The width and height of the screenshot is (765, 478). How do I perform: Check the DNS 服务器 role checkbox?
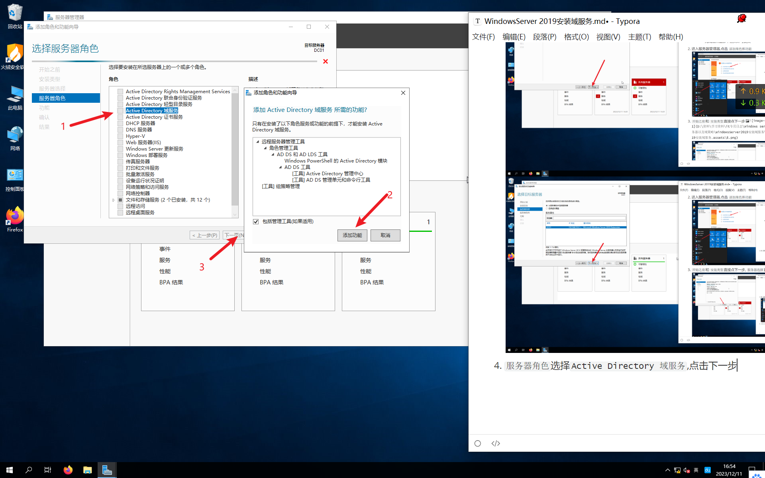(x=120, y=130)
